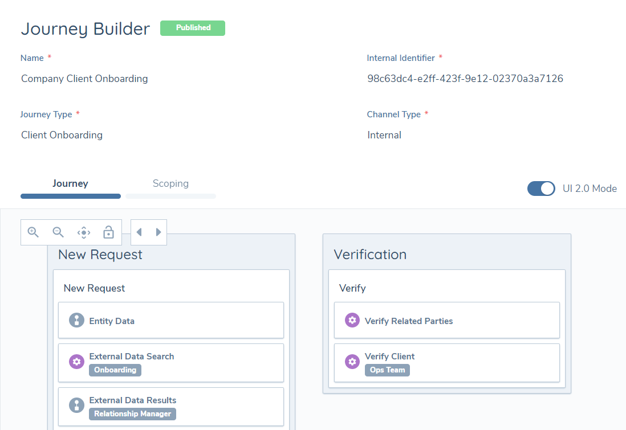Click the right arrow navigation icon
Screen dimensions: 626x430
pos(158,232)
